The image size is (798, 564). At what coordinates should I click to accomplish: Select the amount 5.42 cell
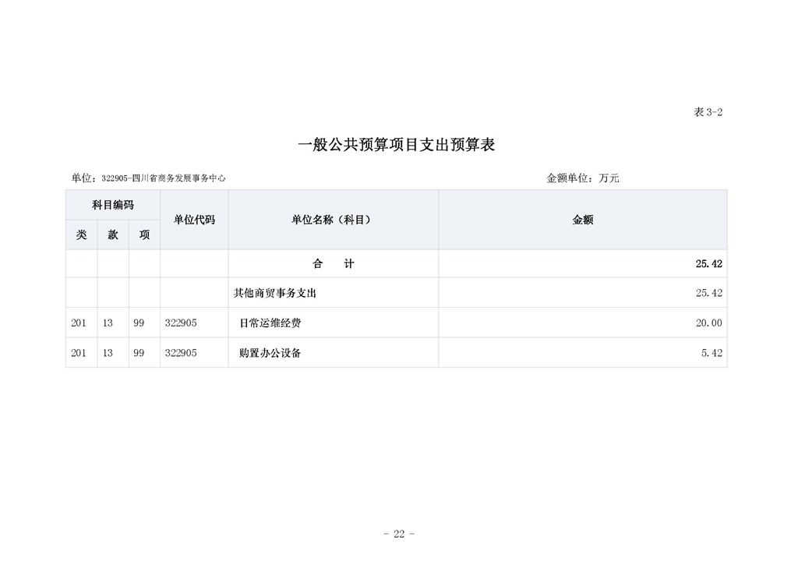[x=714, y=353]
